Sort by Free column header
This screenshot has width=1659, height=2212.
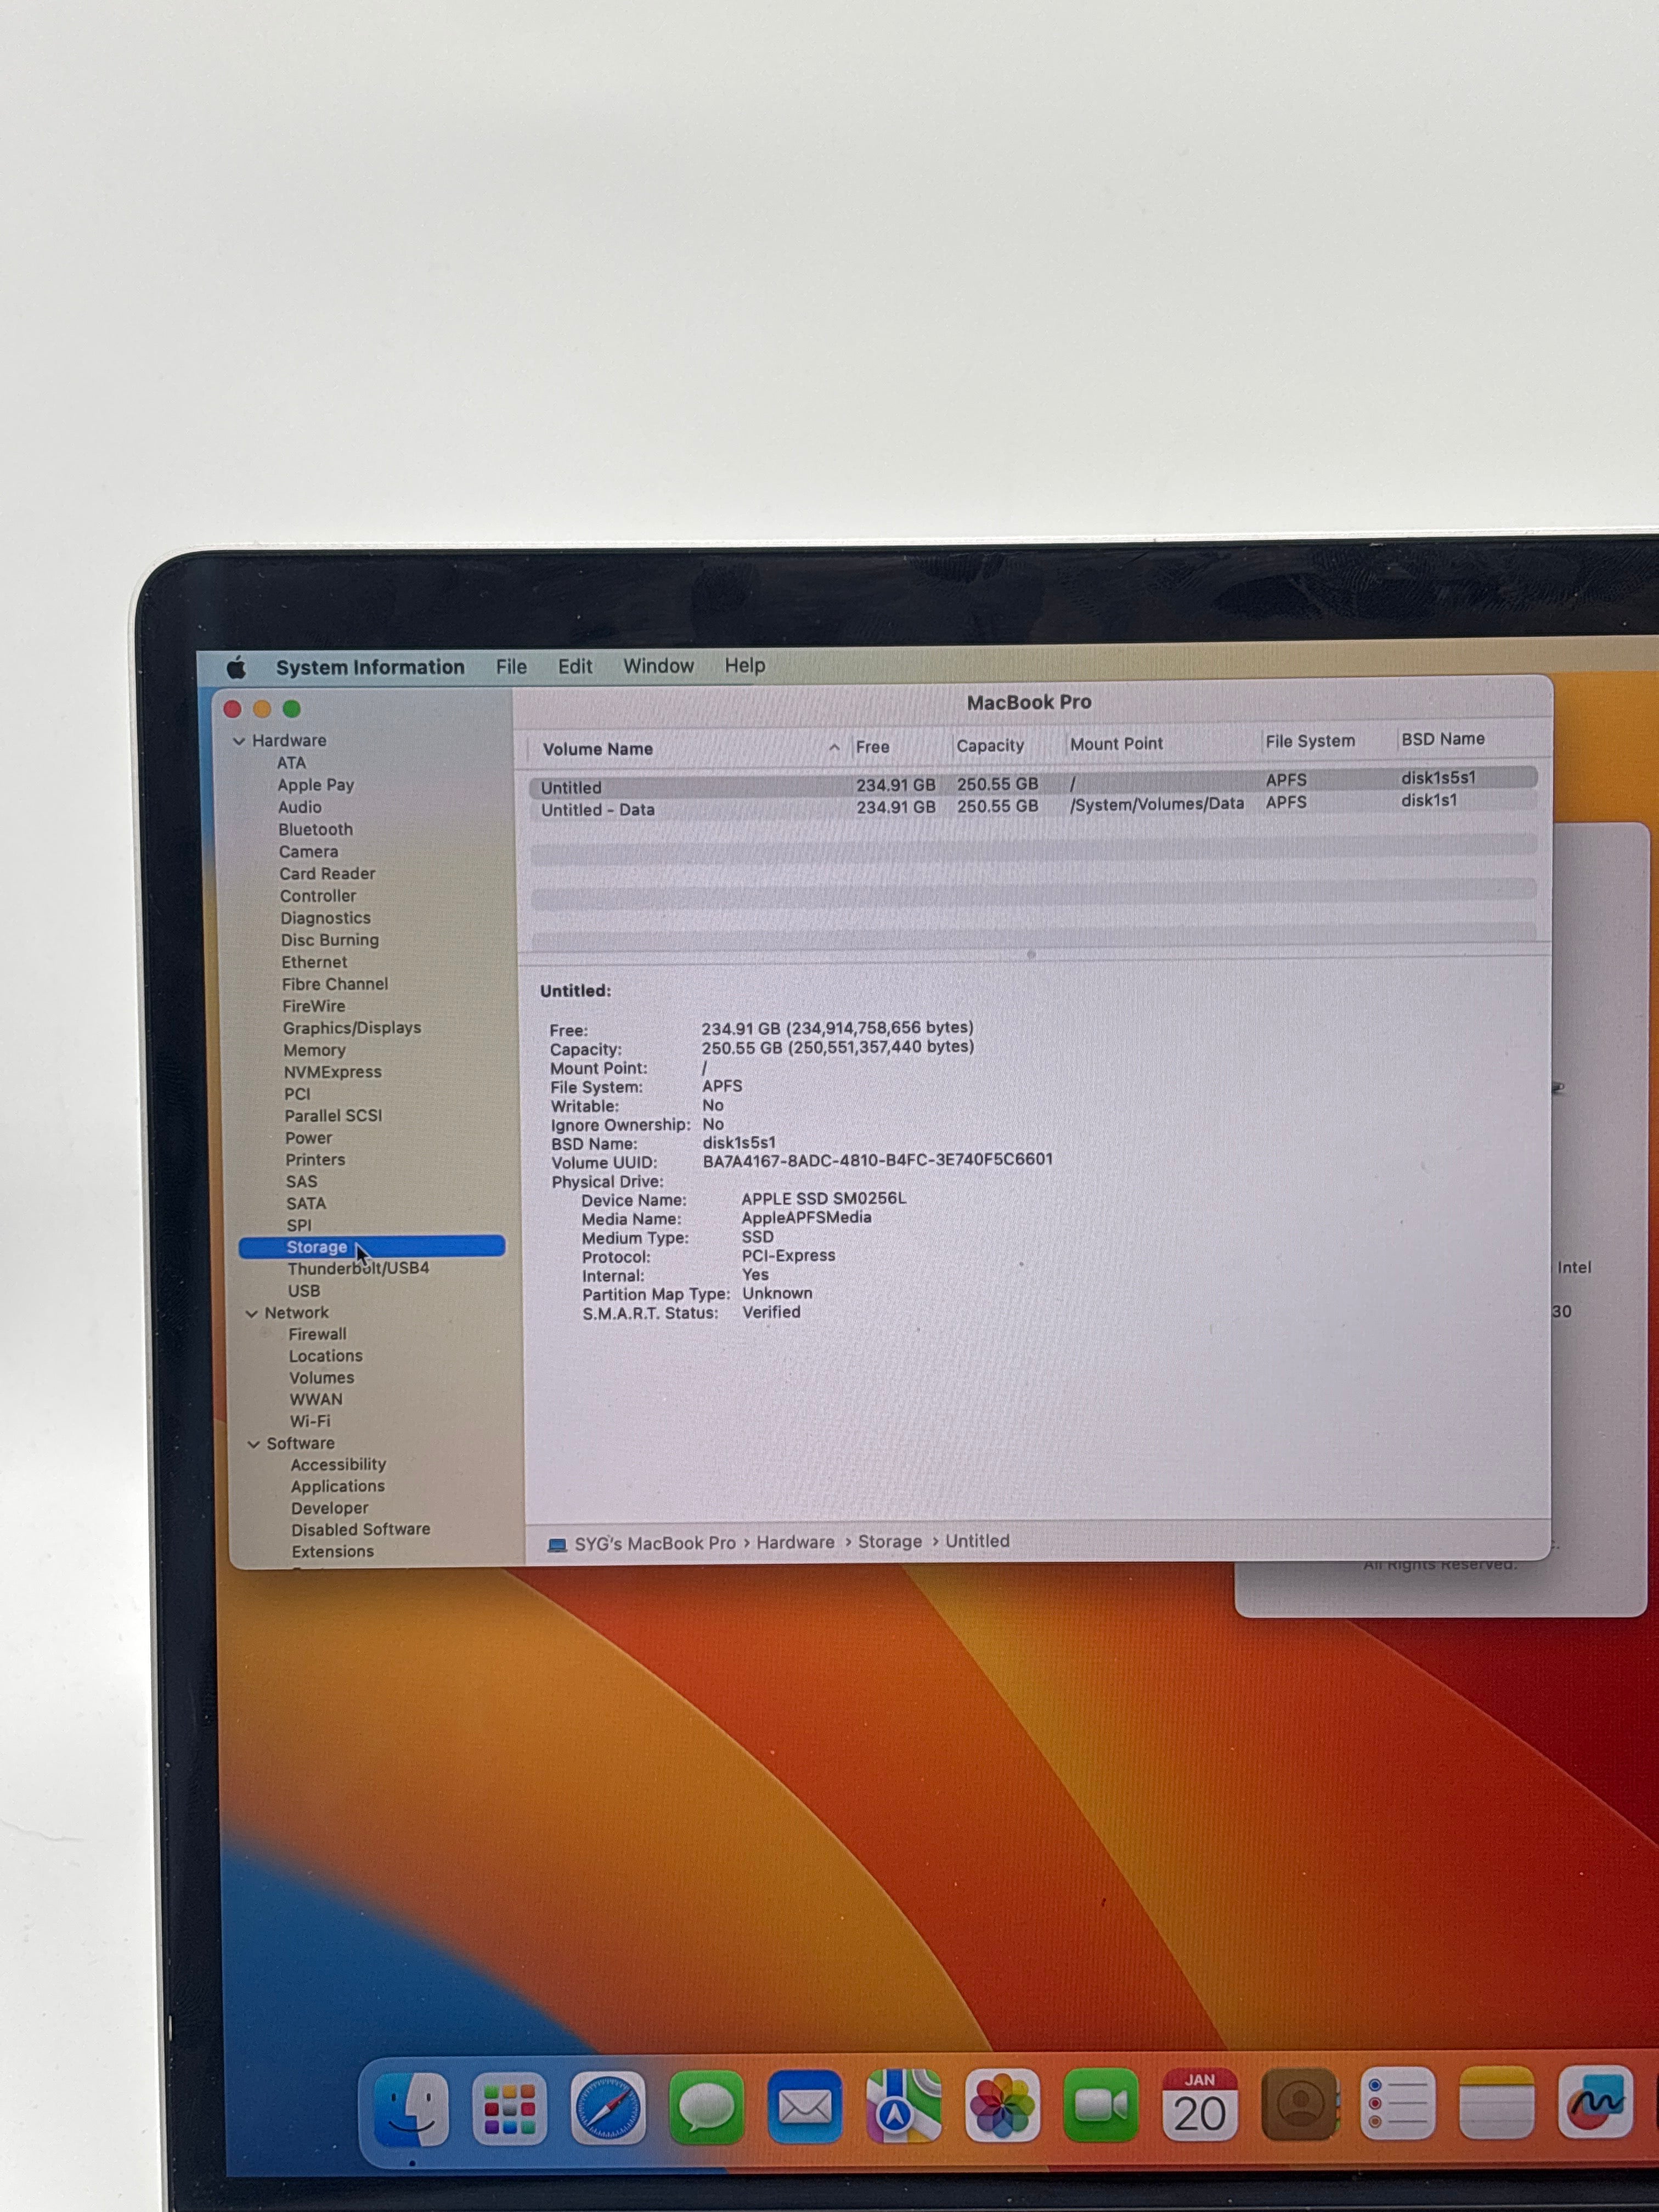(x=873, y=747)
